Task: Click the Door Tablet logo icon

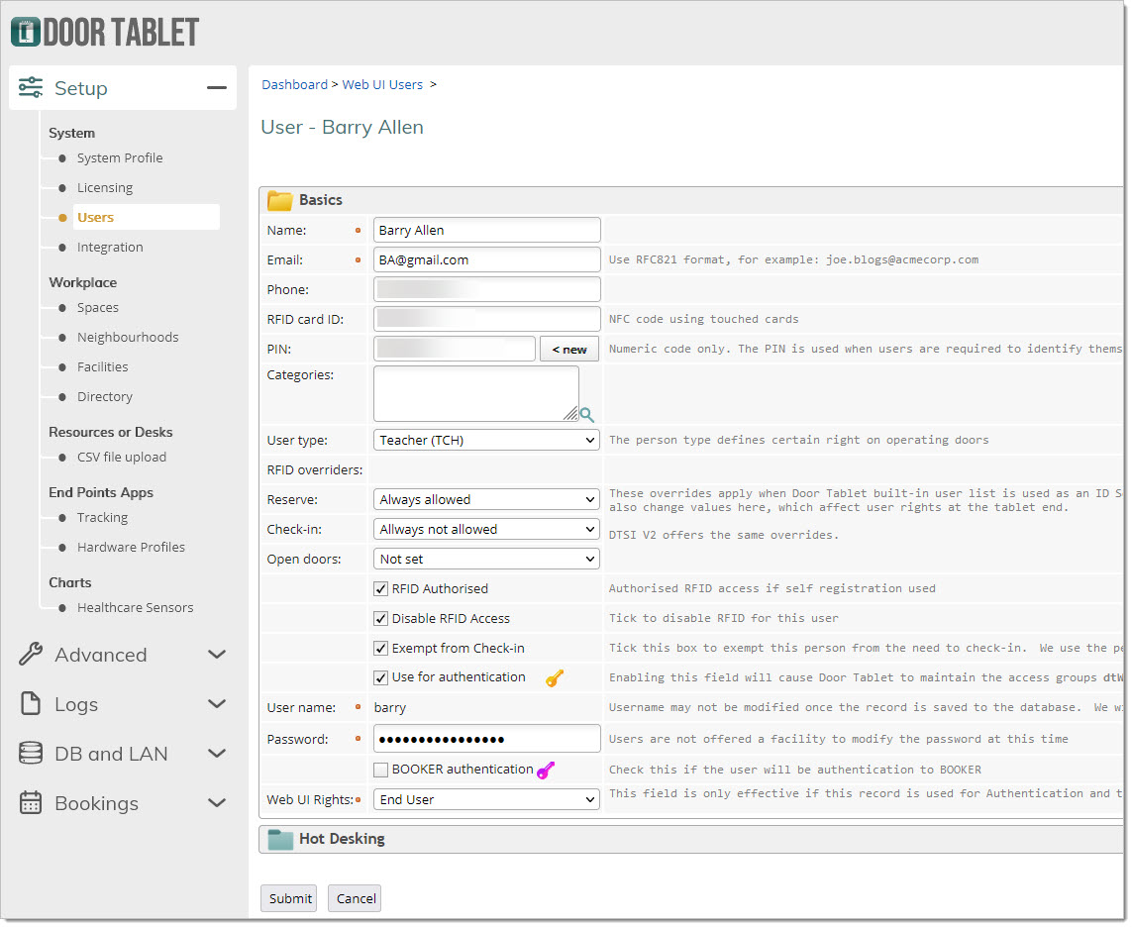Action: point(26,32)
